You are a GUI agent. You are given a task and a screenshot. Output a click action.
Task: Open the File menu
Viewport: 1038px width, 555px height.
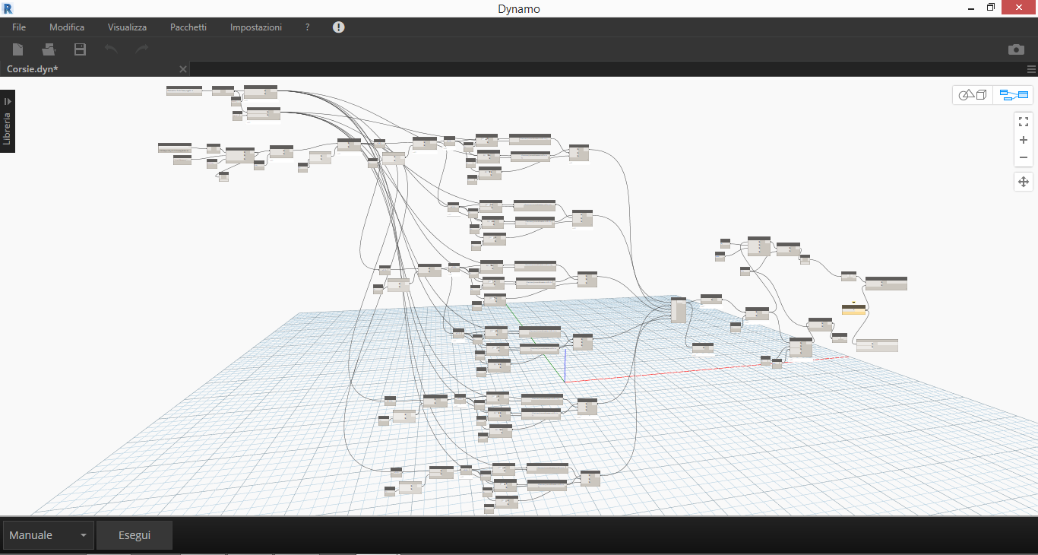pos(19,27)
